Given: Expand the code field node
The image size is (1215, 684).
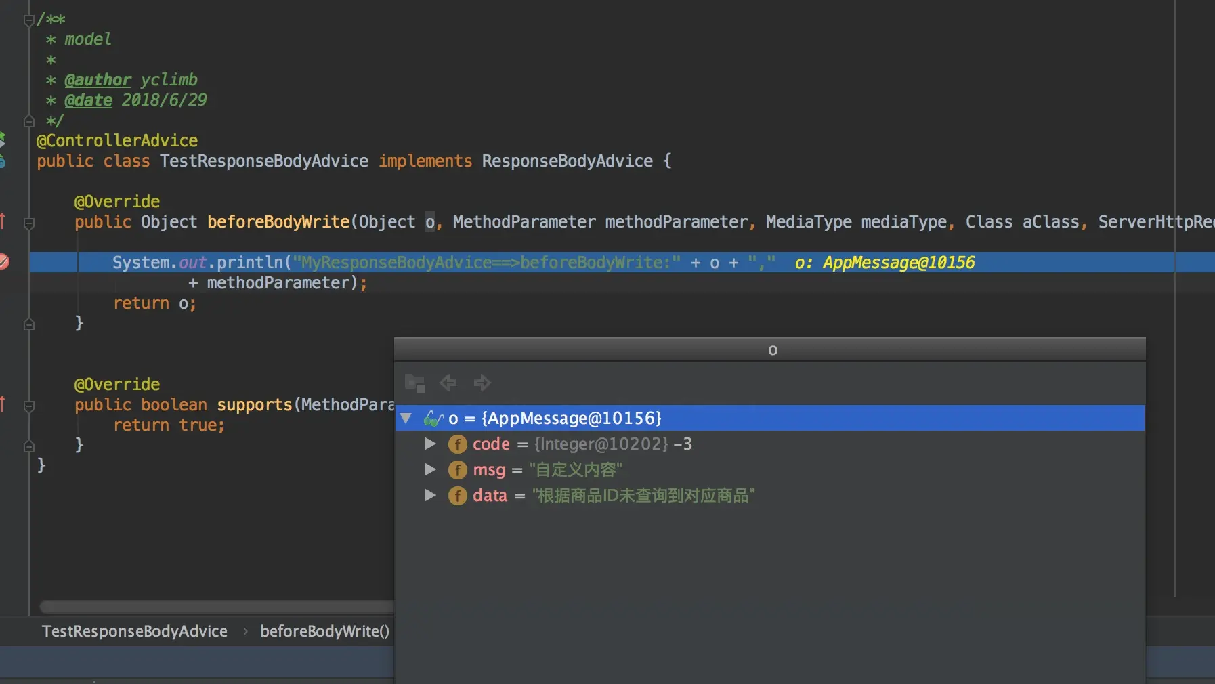Looking at the screenshot, I should [430, 444].
